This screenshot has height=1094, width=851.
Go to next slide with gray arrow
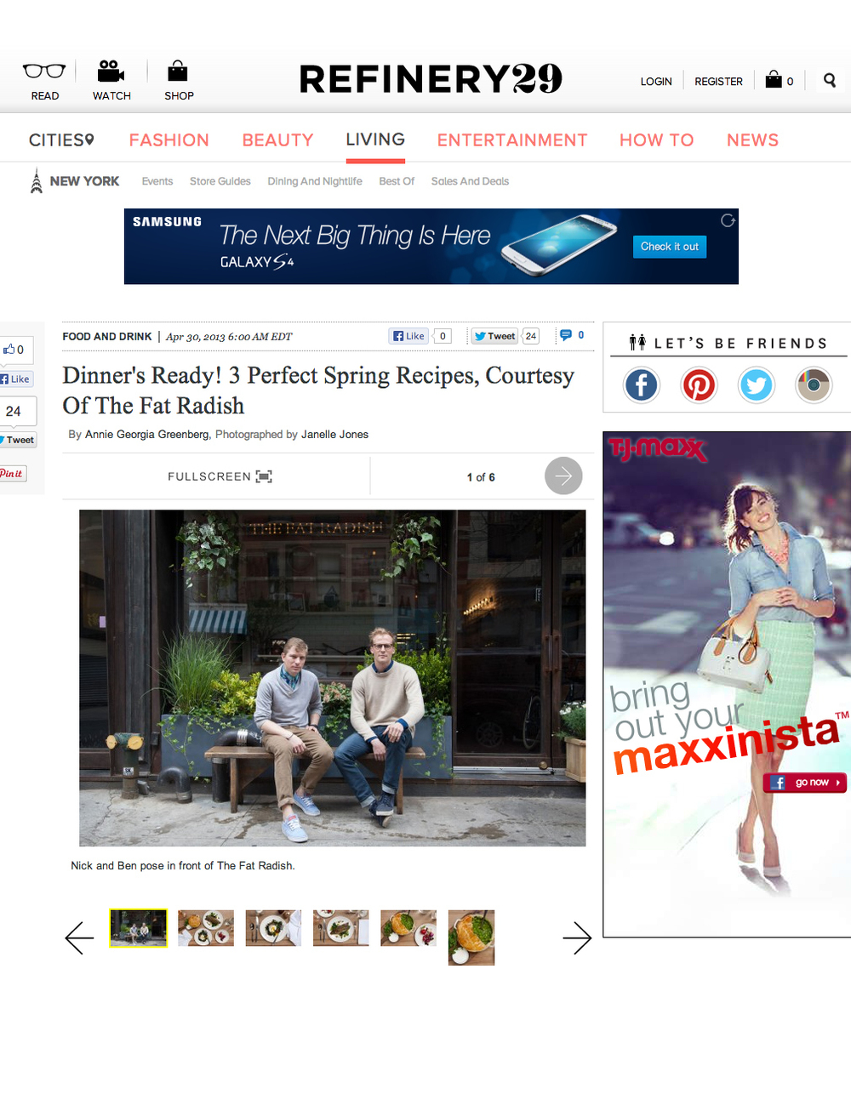click(x=563, y=476)
